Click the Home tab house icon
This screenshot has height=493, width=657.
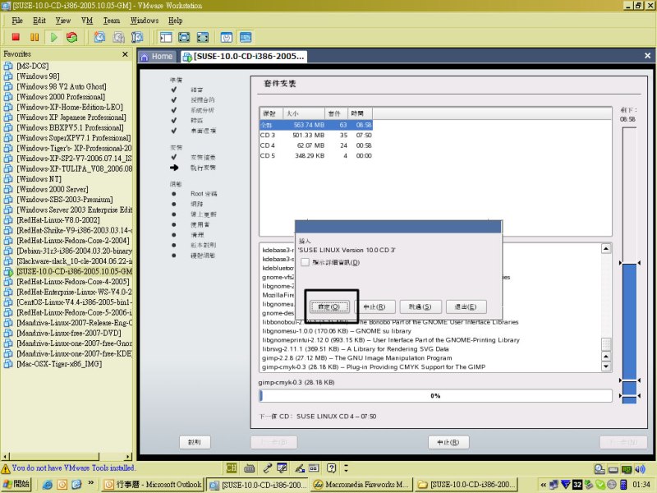pyautogui.click(x=145, y=57)
